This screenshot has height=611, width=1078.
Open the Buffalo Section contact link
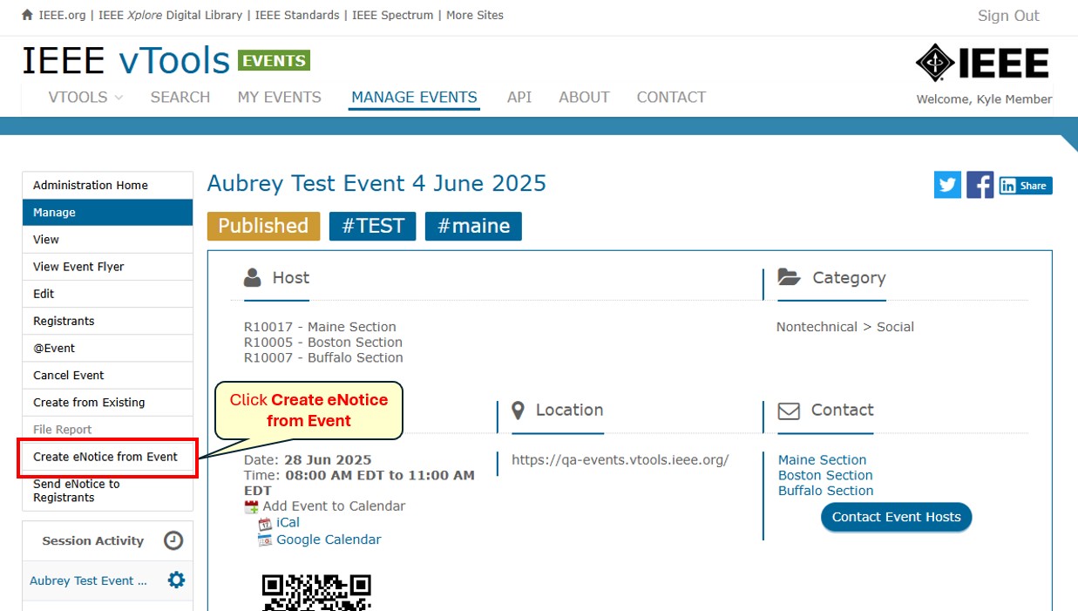pos(825,491)
